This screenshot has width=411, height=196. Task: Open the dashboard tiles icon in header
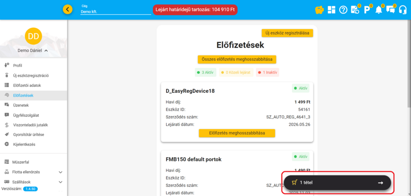[x=331, y=10]
